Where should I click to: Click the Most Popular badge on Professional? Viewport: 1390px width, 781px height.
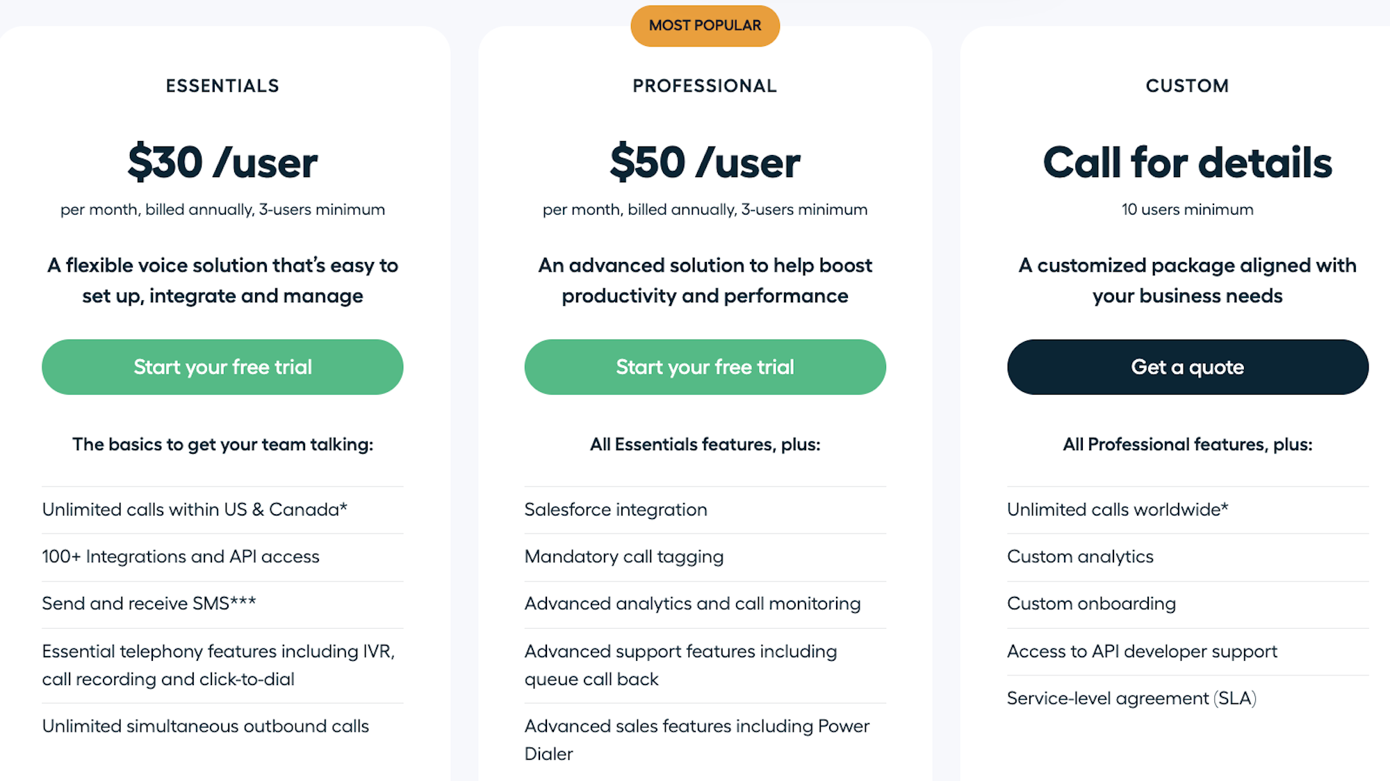[705, 26]
